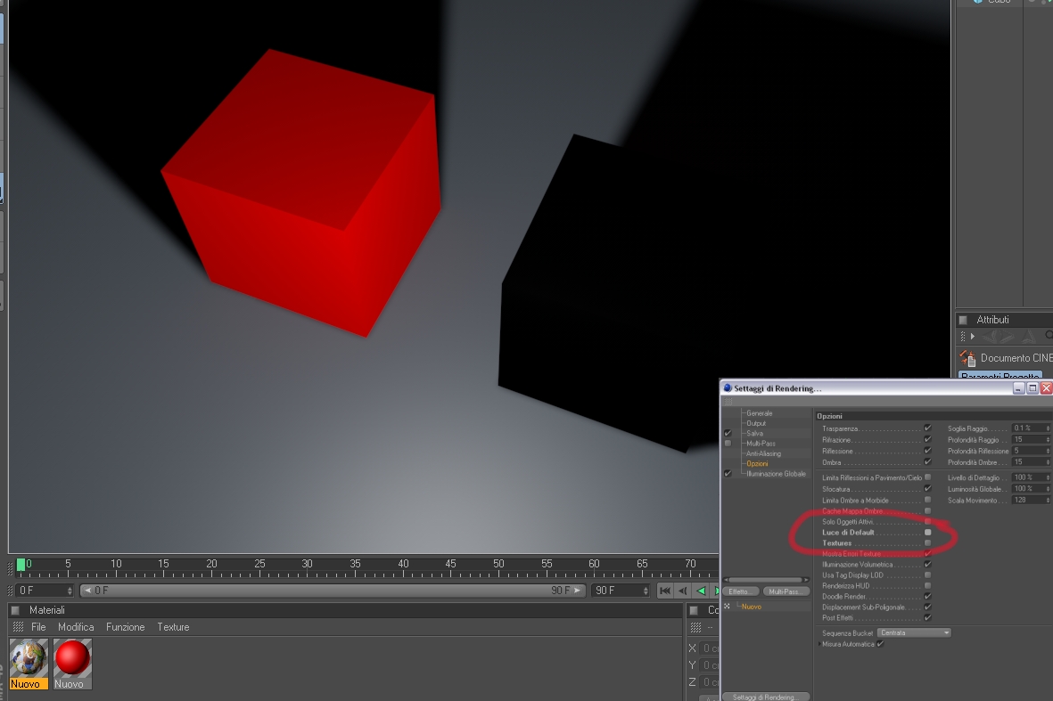Select the red Nuovo material sphere thumbnail
Viewport: 1053px width, 701px height.
72,657
